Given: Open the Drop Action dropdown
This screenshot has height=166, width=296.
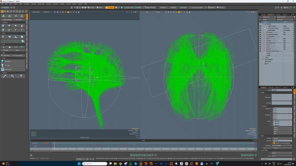Looking at the screenshot, I should (197, 7).
